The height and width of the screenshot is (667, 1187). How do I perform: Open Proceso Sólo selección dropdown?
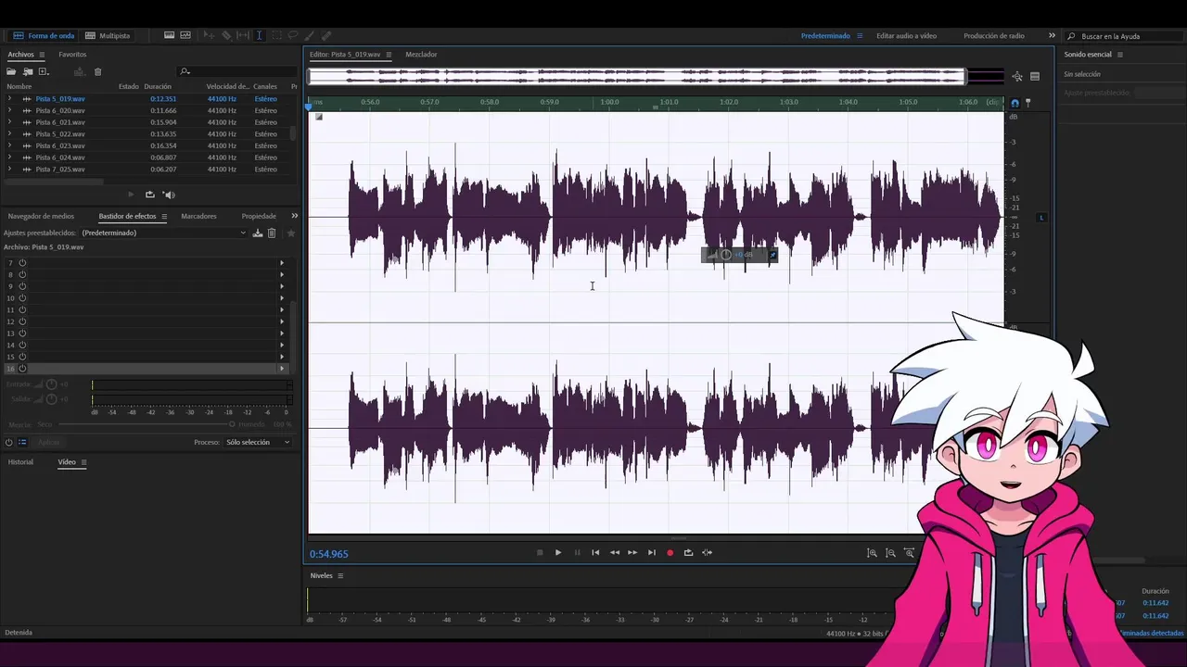click(x=258, y=442)
